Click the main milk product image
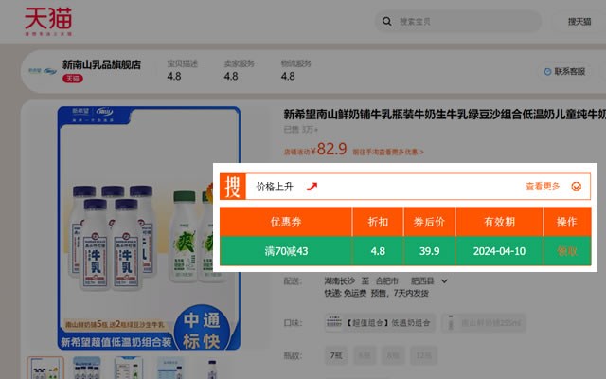 [x=149, y=228]
